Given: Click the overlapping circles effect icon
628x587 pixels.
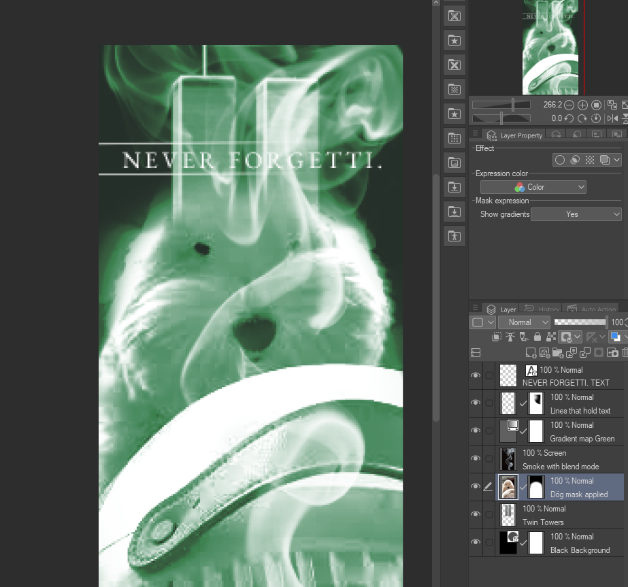Looking at the screenshot, I should coord(575,160).
